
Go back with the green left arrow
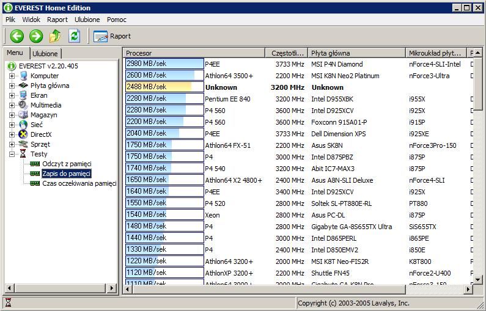[17, 36]
